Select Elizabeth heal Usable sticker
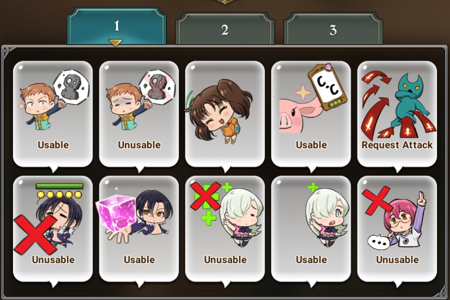The height and width of the screenshot is (300, 450). (x=311, y=228)
